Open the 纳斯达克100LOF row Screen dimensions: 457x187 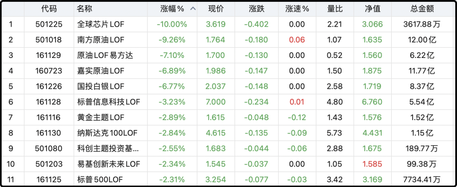click(228, 133)
